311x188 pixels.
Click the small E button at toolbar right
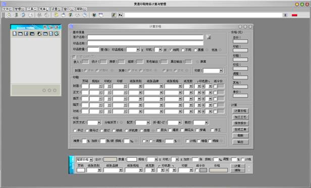(285, 15)
